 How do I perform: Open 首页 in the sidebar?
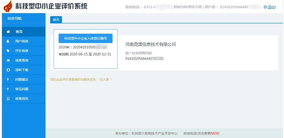pyautogui.click(x=24, y=32)
